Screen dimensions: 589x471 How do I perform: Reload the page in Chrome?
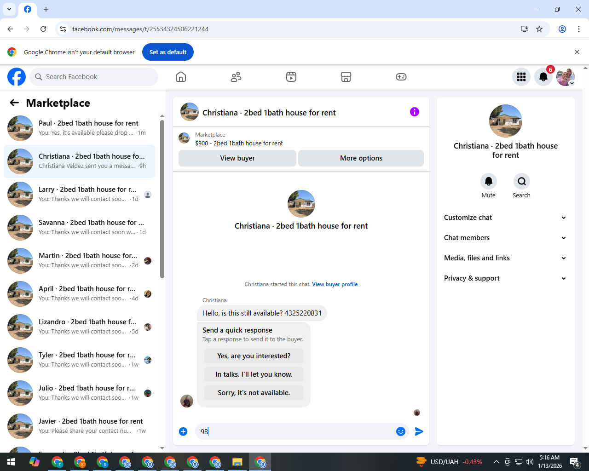[x=43, y=29]
